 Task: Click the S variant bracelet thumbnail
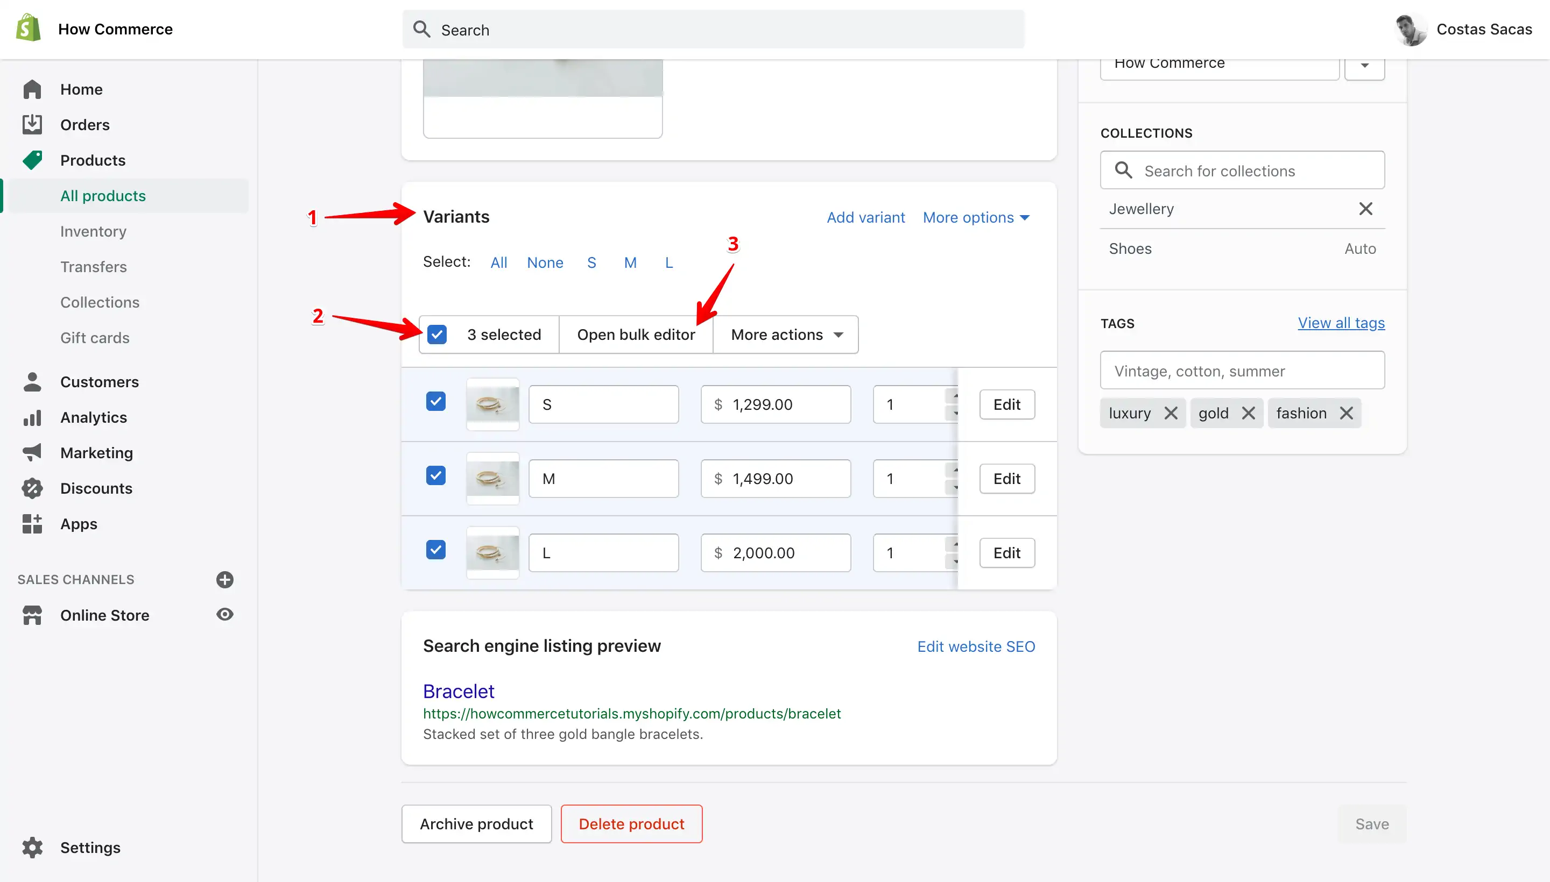(x=493, y=404)
